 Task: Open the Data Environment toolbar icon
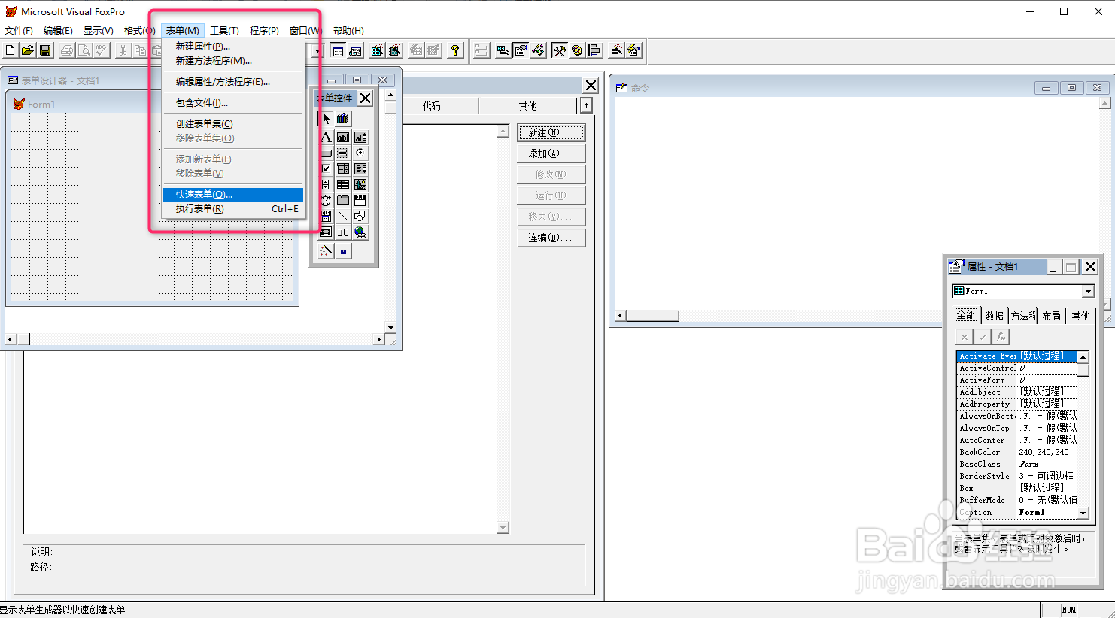(503, 50)
